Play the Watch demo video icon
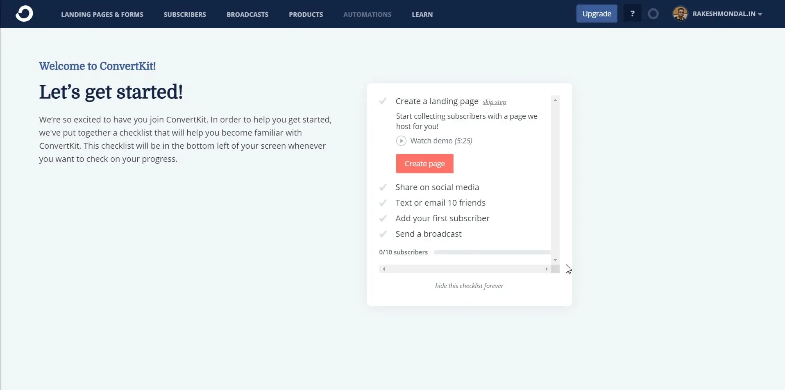785x390 pixels. click(401, 141)
